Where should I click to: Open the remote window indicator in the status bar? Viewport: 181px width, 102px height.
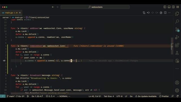[3, 96]
